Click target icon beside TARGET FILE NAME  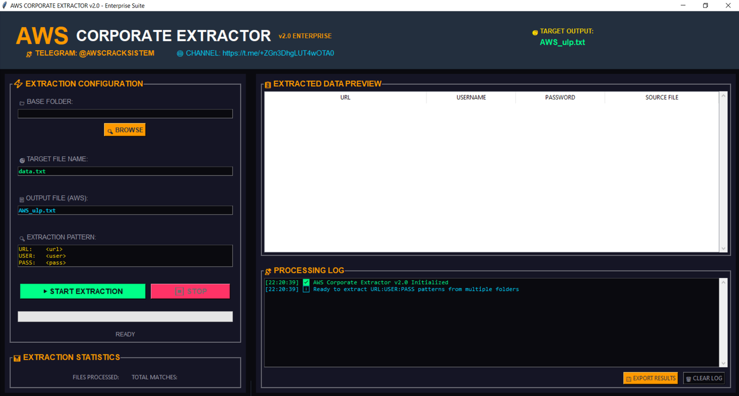(x=22, y=160)
